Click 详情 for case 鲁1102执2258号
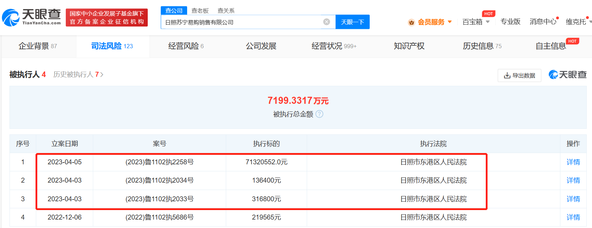Screen dimensions: 592x228 click(x=573, y=162)
